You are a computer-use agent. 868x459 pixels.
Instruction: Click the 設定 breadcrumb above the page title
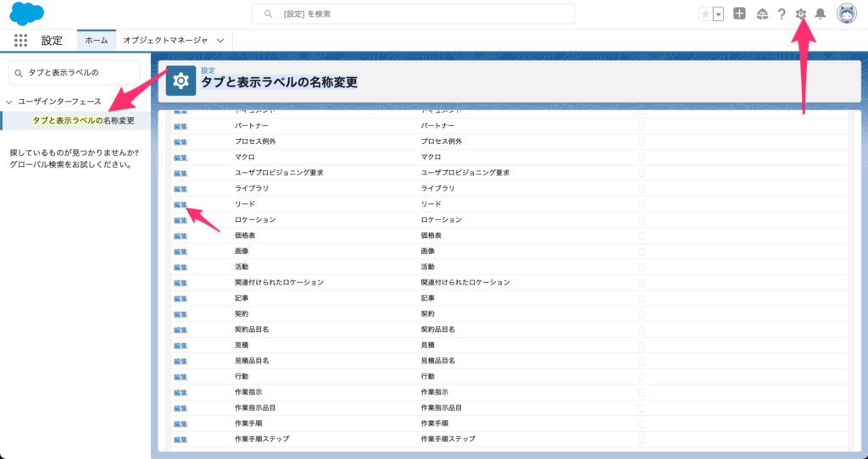coord(209,71)
